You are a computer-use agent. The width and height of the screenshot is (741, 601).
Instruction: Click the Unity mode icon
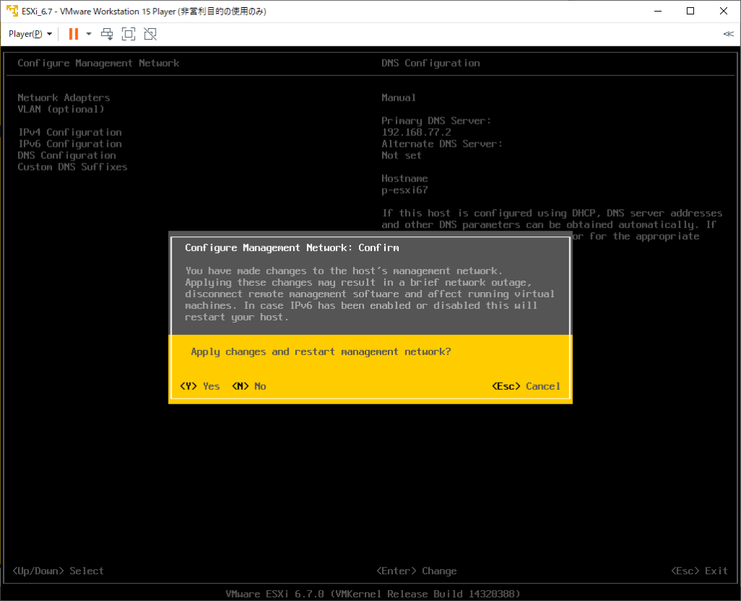151,34
